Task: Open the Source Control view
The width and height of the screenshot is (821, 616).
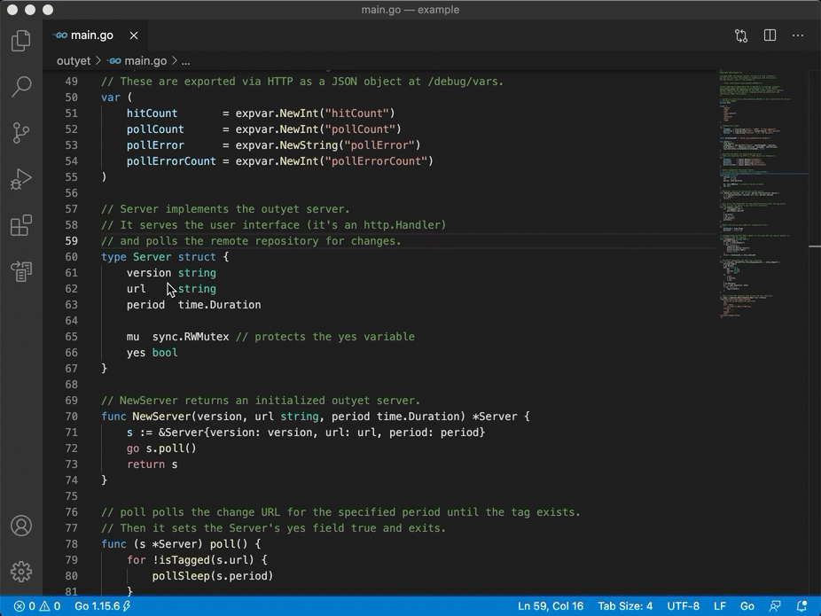Action: click(20, 132)
